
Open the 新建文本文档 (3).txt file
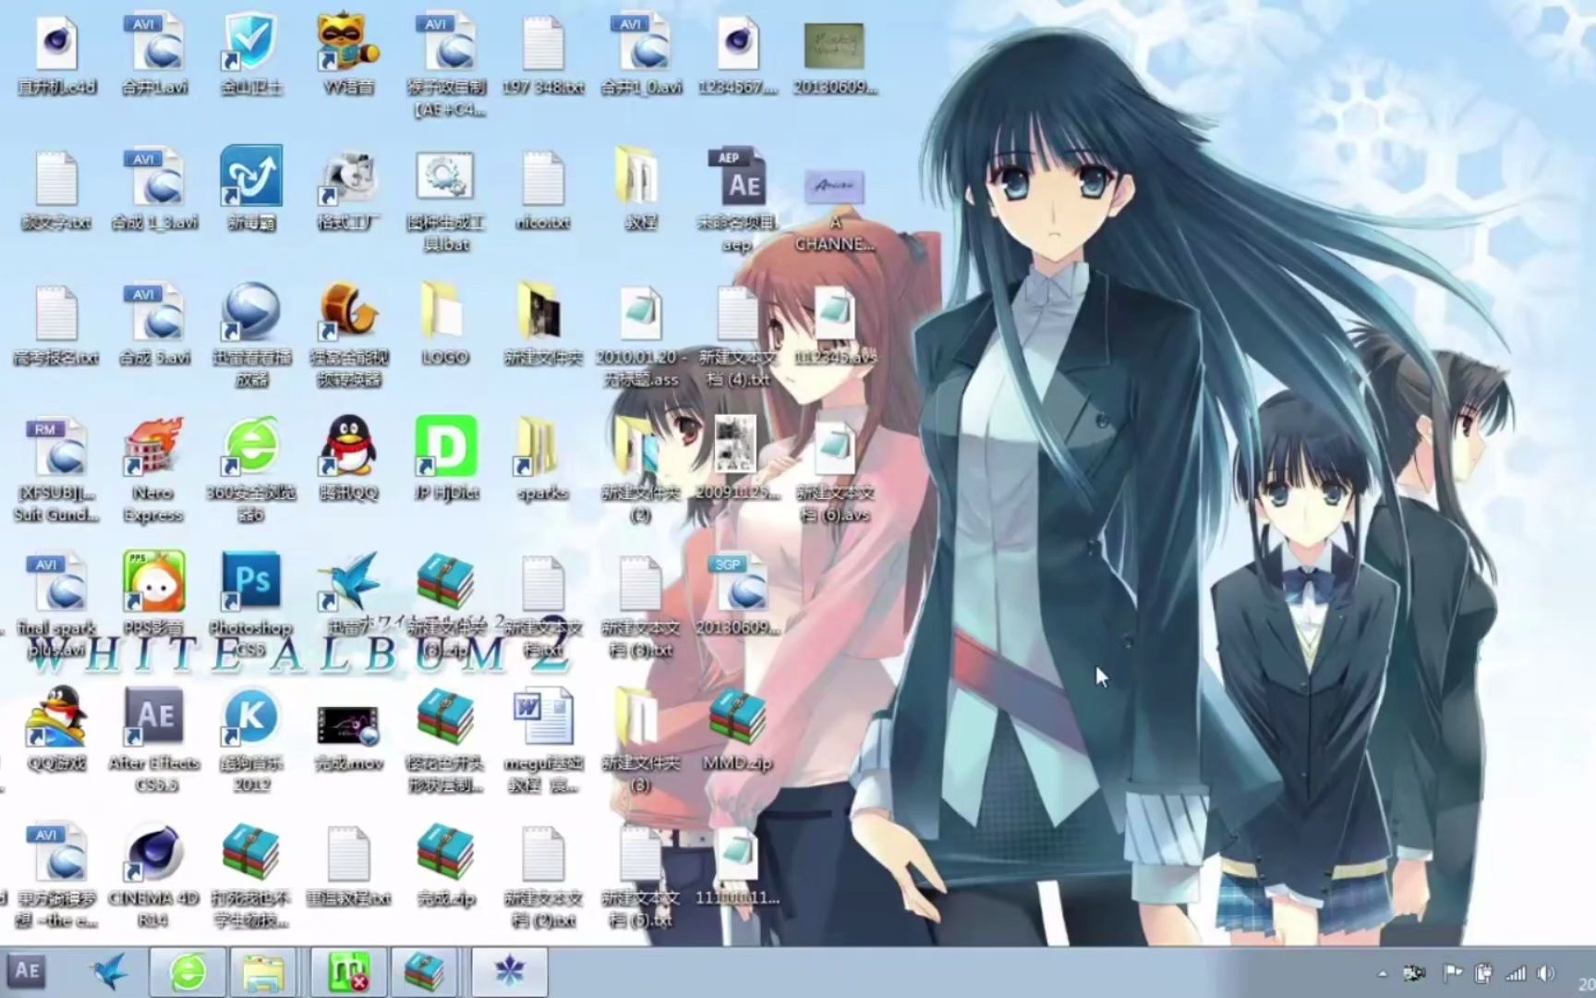tap(641, 607)
